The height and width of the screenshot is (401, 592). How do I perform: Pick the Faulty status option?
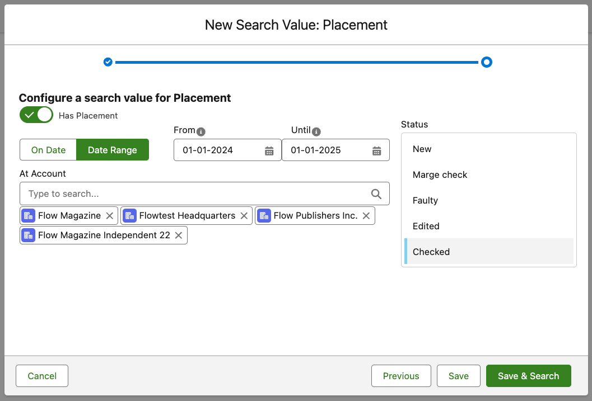[x=425, y=200]
